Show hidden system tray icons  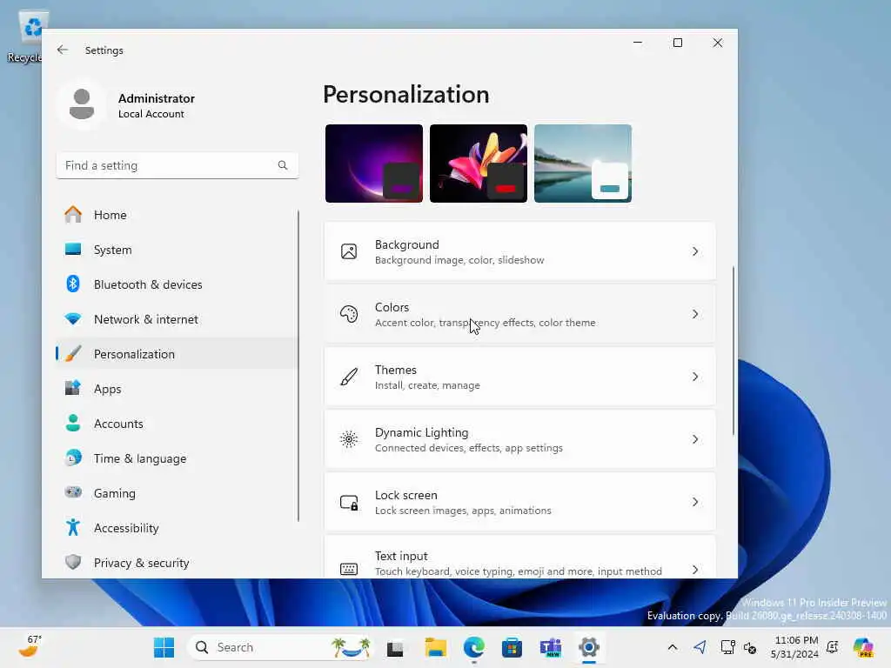(673, 647)
